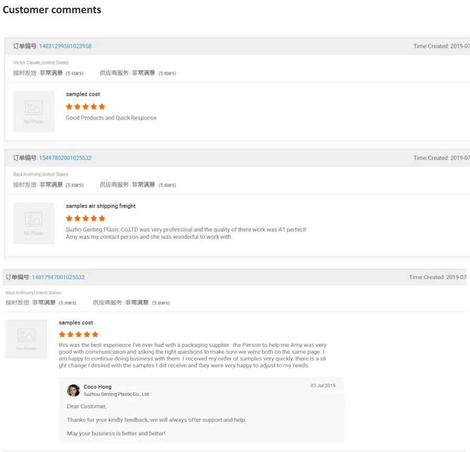Click star rating under samples air shipping freight
Image resolution: width=470 pixels, height=452 pixels.
[85, 218]
